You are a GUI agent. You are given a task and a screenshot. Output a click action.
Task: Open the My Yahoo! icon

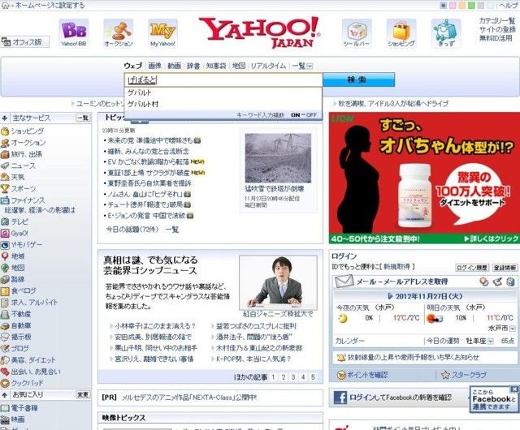[x=162, y=33]
